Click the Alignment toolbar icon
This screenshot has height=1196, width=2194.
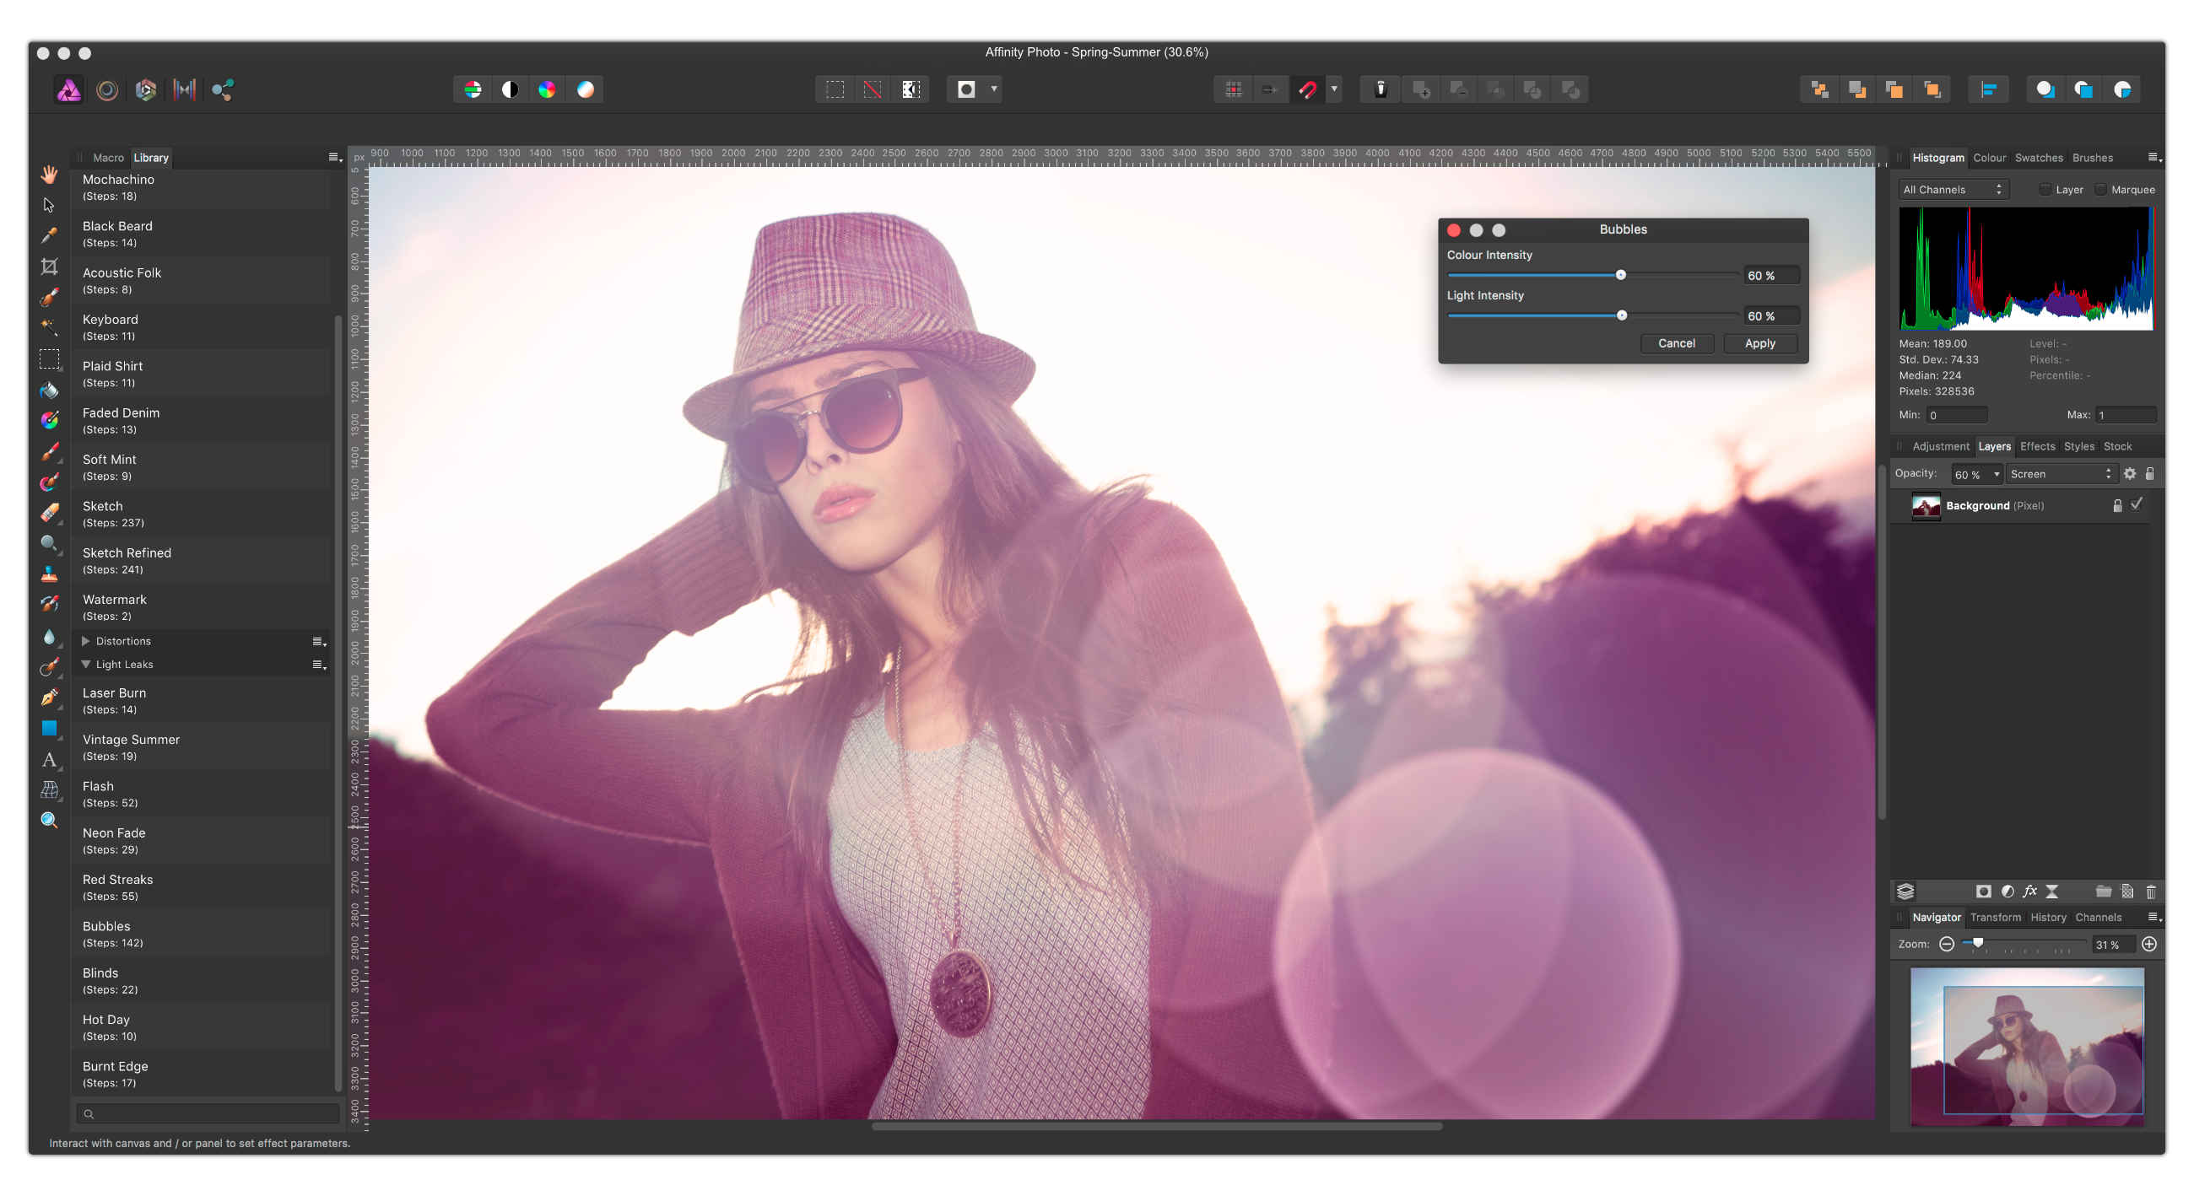(1989, 89)
